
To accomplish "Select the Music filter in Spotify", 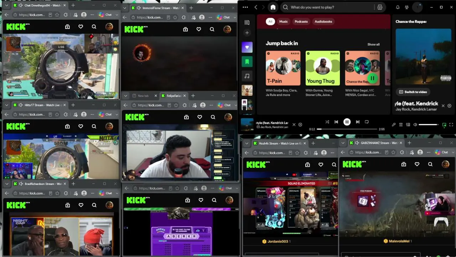I will pos(284,21).
